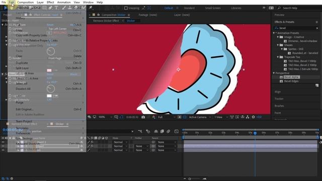Image resolution: width=322 pixels, height=181 pixels.
Task: Open the 1 View layout dropdown
Action: coord(221,117)
